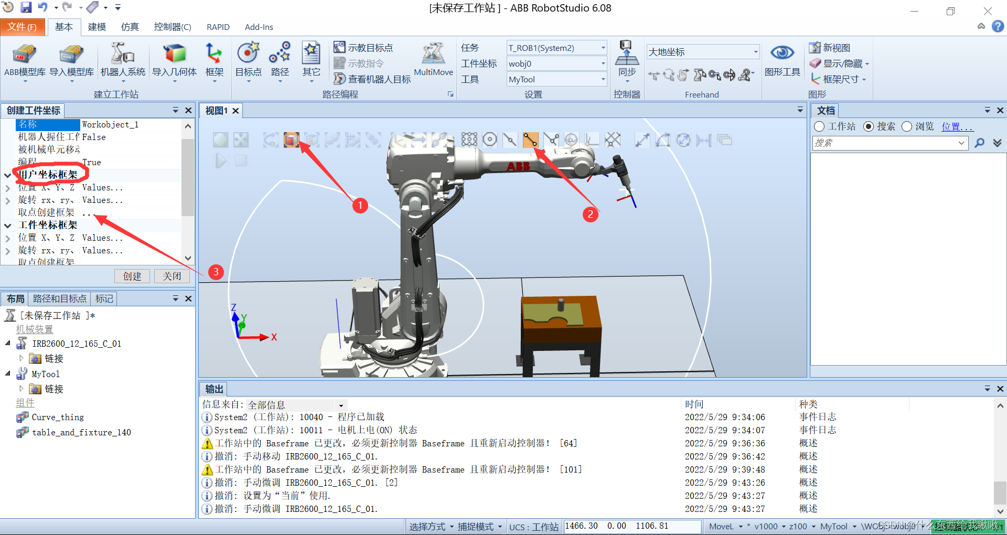
Task: Switch to the 控制器(C) ribbon tab
Action: coord(173,27)
